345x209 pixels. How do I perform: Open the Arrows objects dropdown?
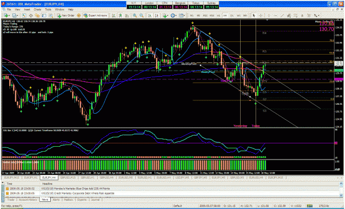click(x=316, y=15)
